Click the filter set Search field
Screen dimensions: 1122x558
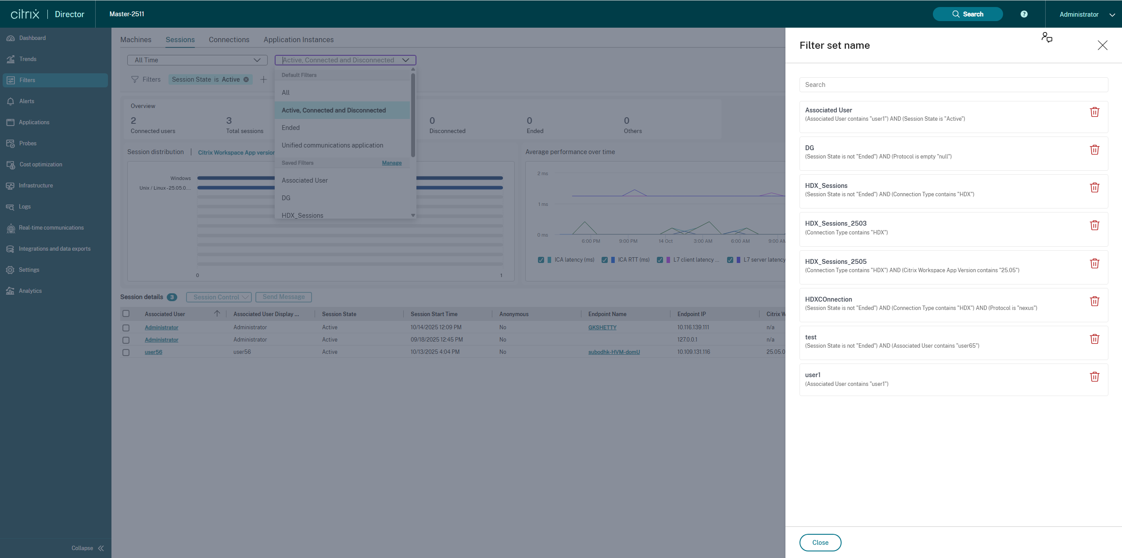pos(954,85)
